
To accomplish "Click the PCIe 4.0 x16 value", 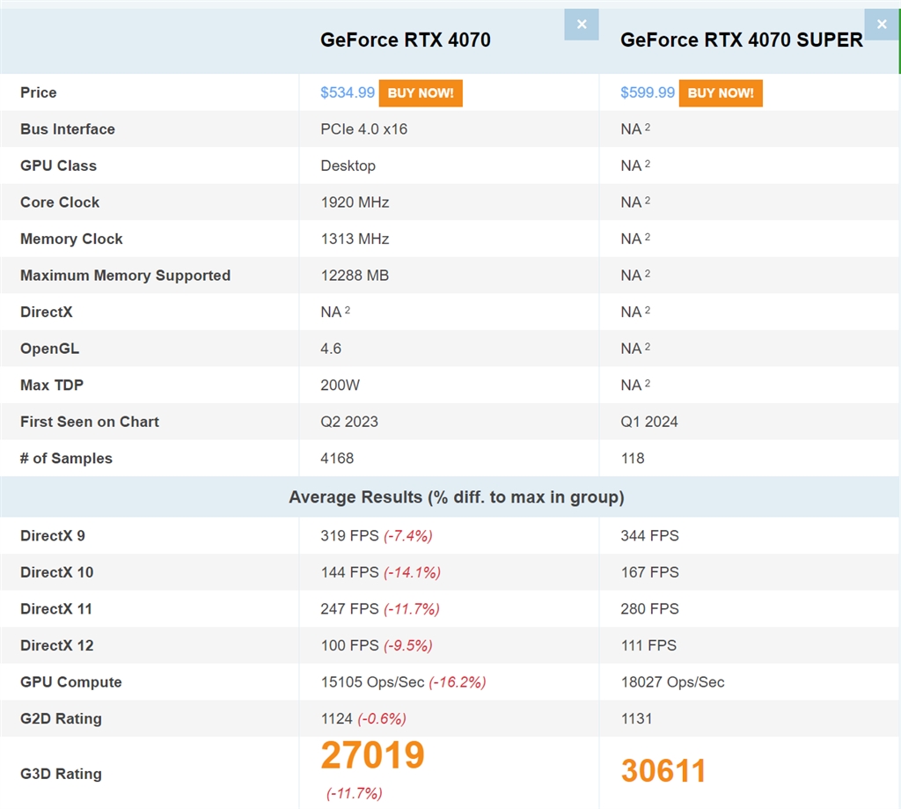I will coord(363,129).
